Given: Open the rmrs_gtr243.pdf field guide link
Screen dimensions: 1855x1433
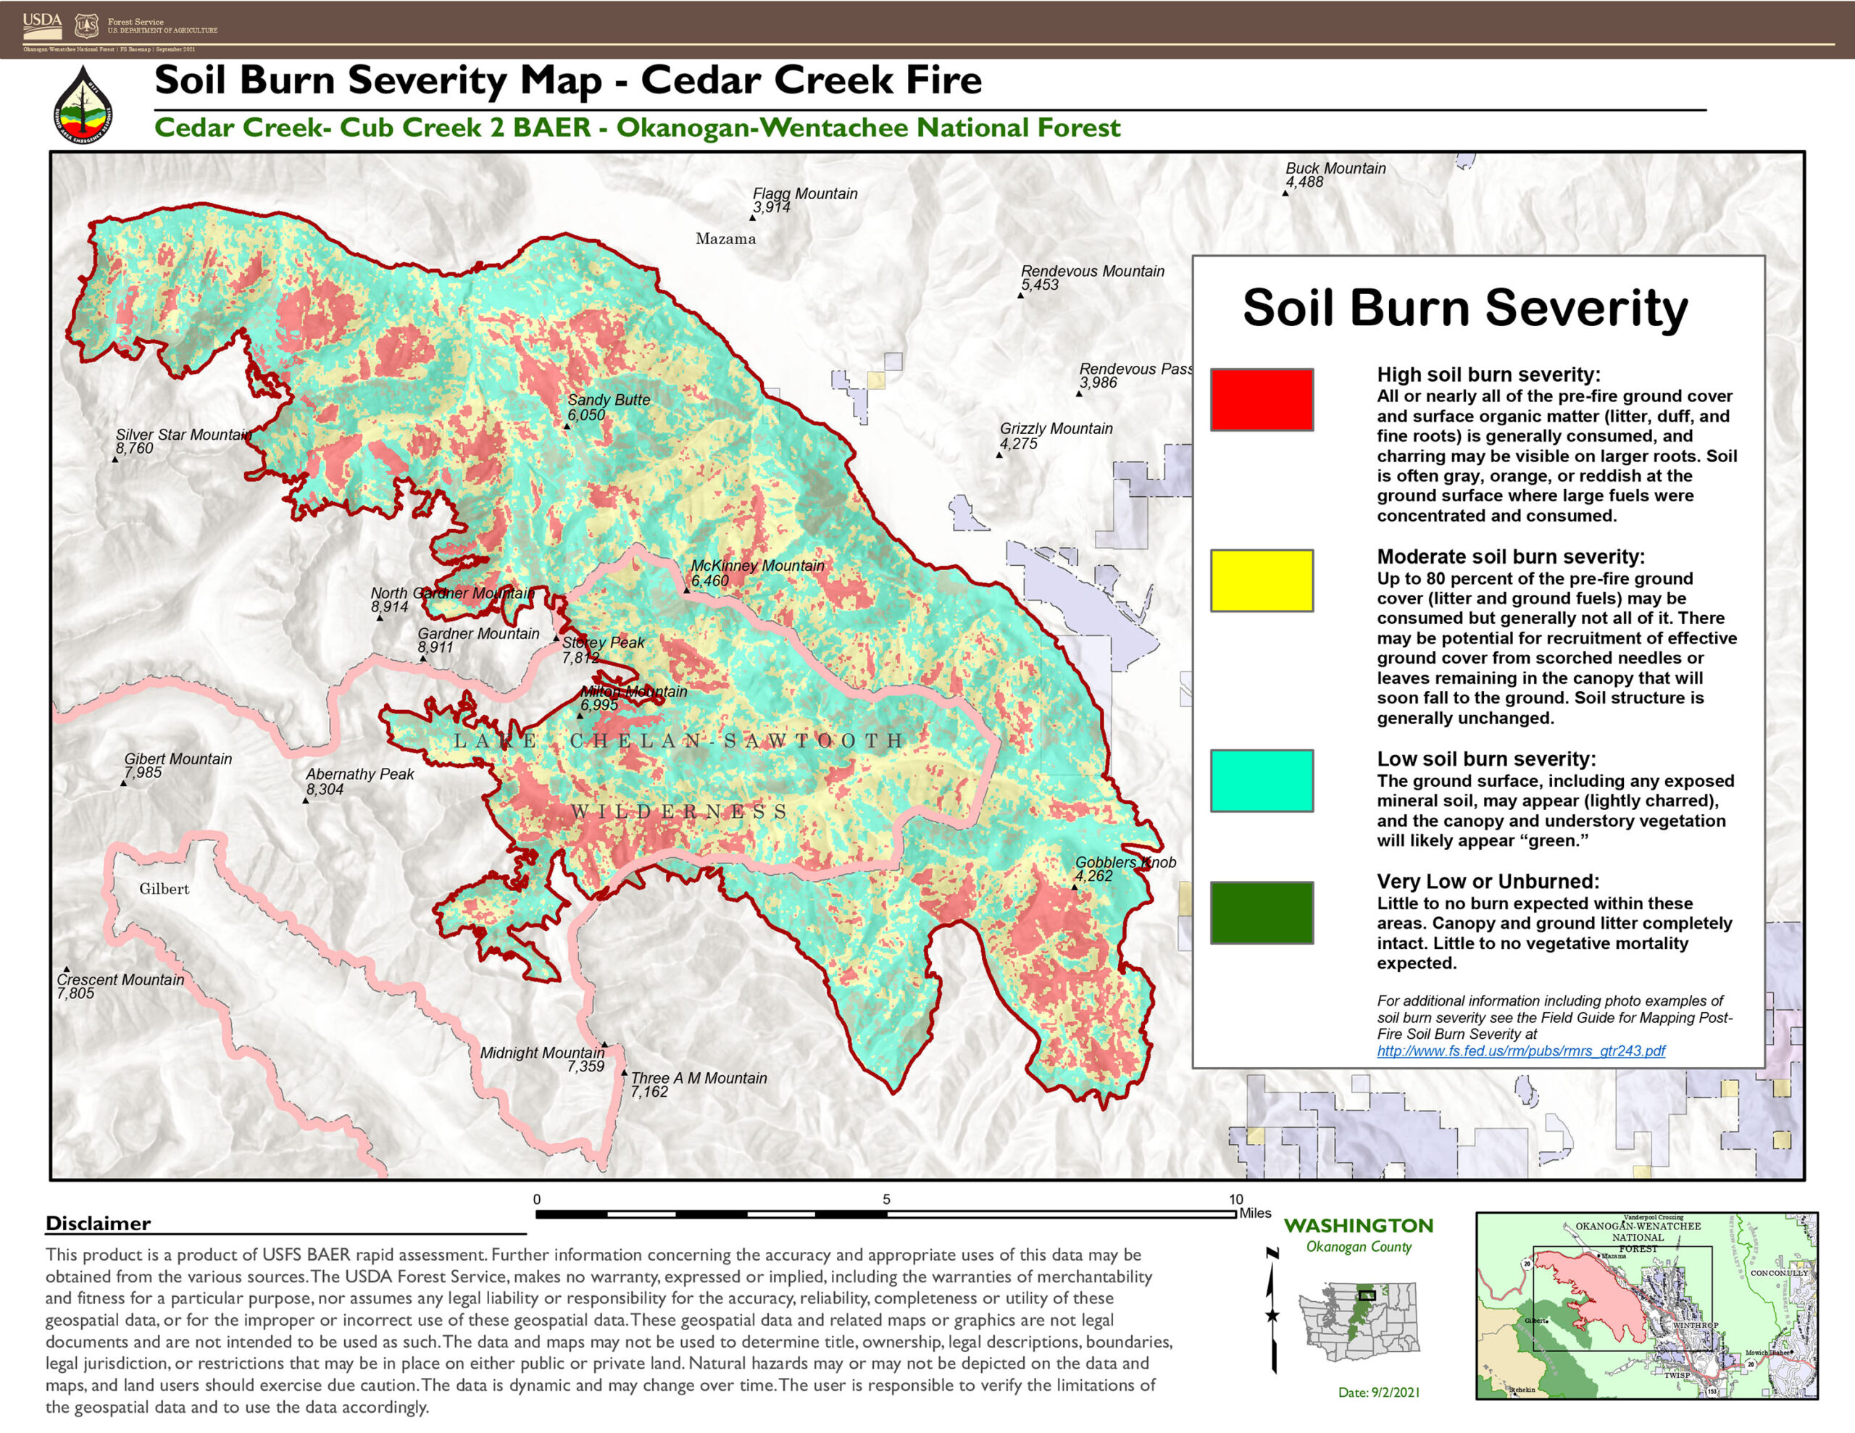Looking at the screenshot, I should [1520, 1050].
